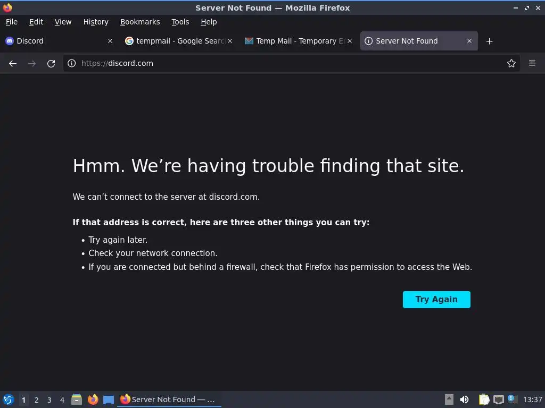Click the forward navigation arrow
The image size is (545, 408).
(x=32, y=64)
